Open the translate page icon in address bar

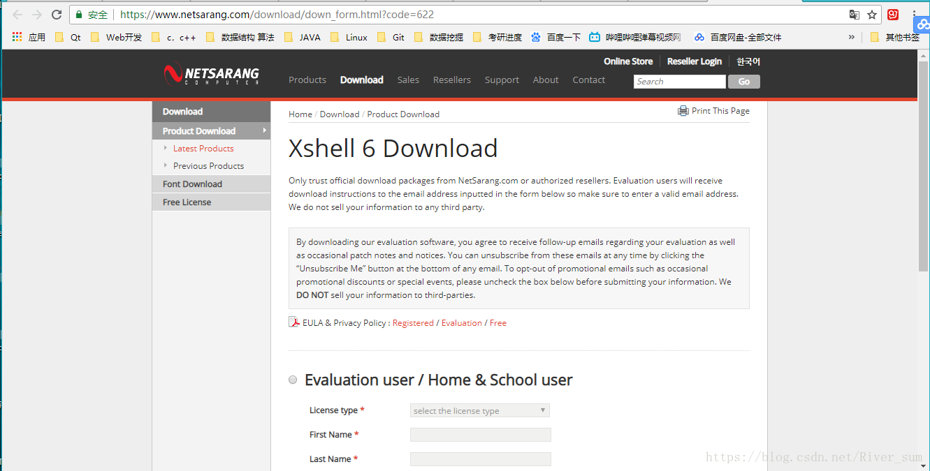click(854, 15)
